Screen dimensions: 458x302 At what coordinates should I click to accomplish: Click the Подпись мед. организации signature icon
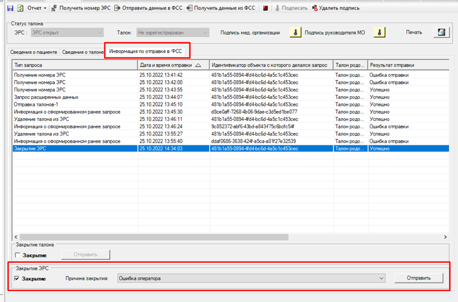[x=296, y=33]
